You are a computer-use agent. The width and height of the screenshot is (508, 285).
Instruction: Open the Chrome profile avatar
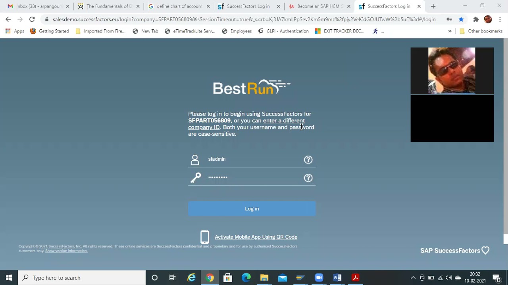488,19
